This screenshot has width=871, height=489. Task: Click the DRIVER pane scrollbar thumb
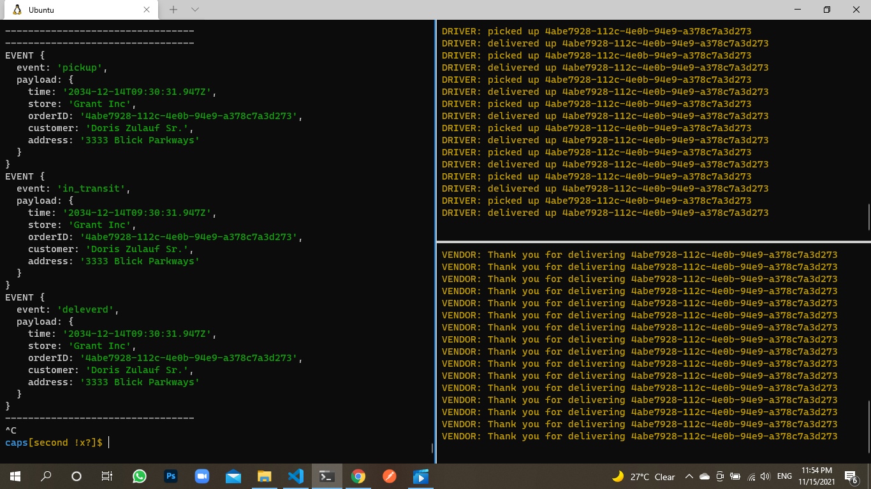(x=869, y=217)
